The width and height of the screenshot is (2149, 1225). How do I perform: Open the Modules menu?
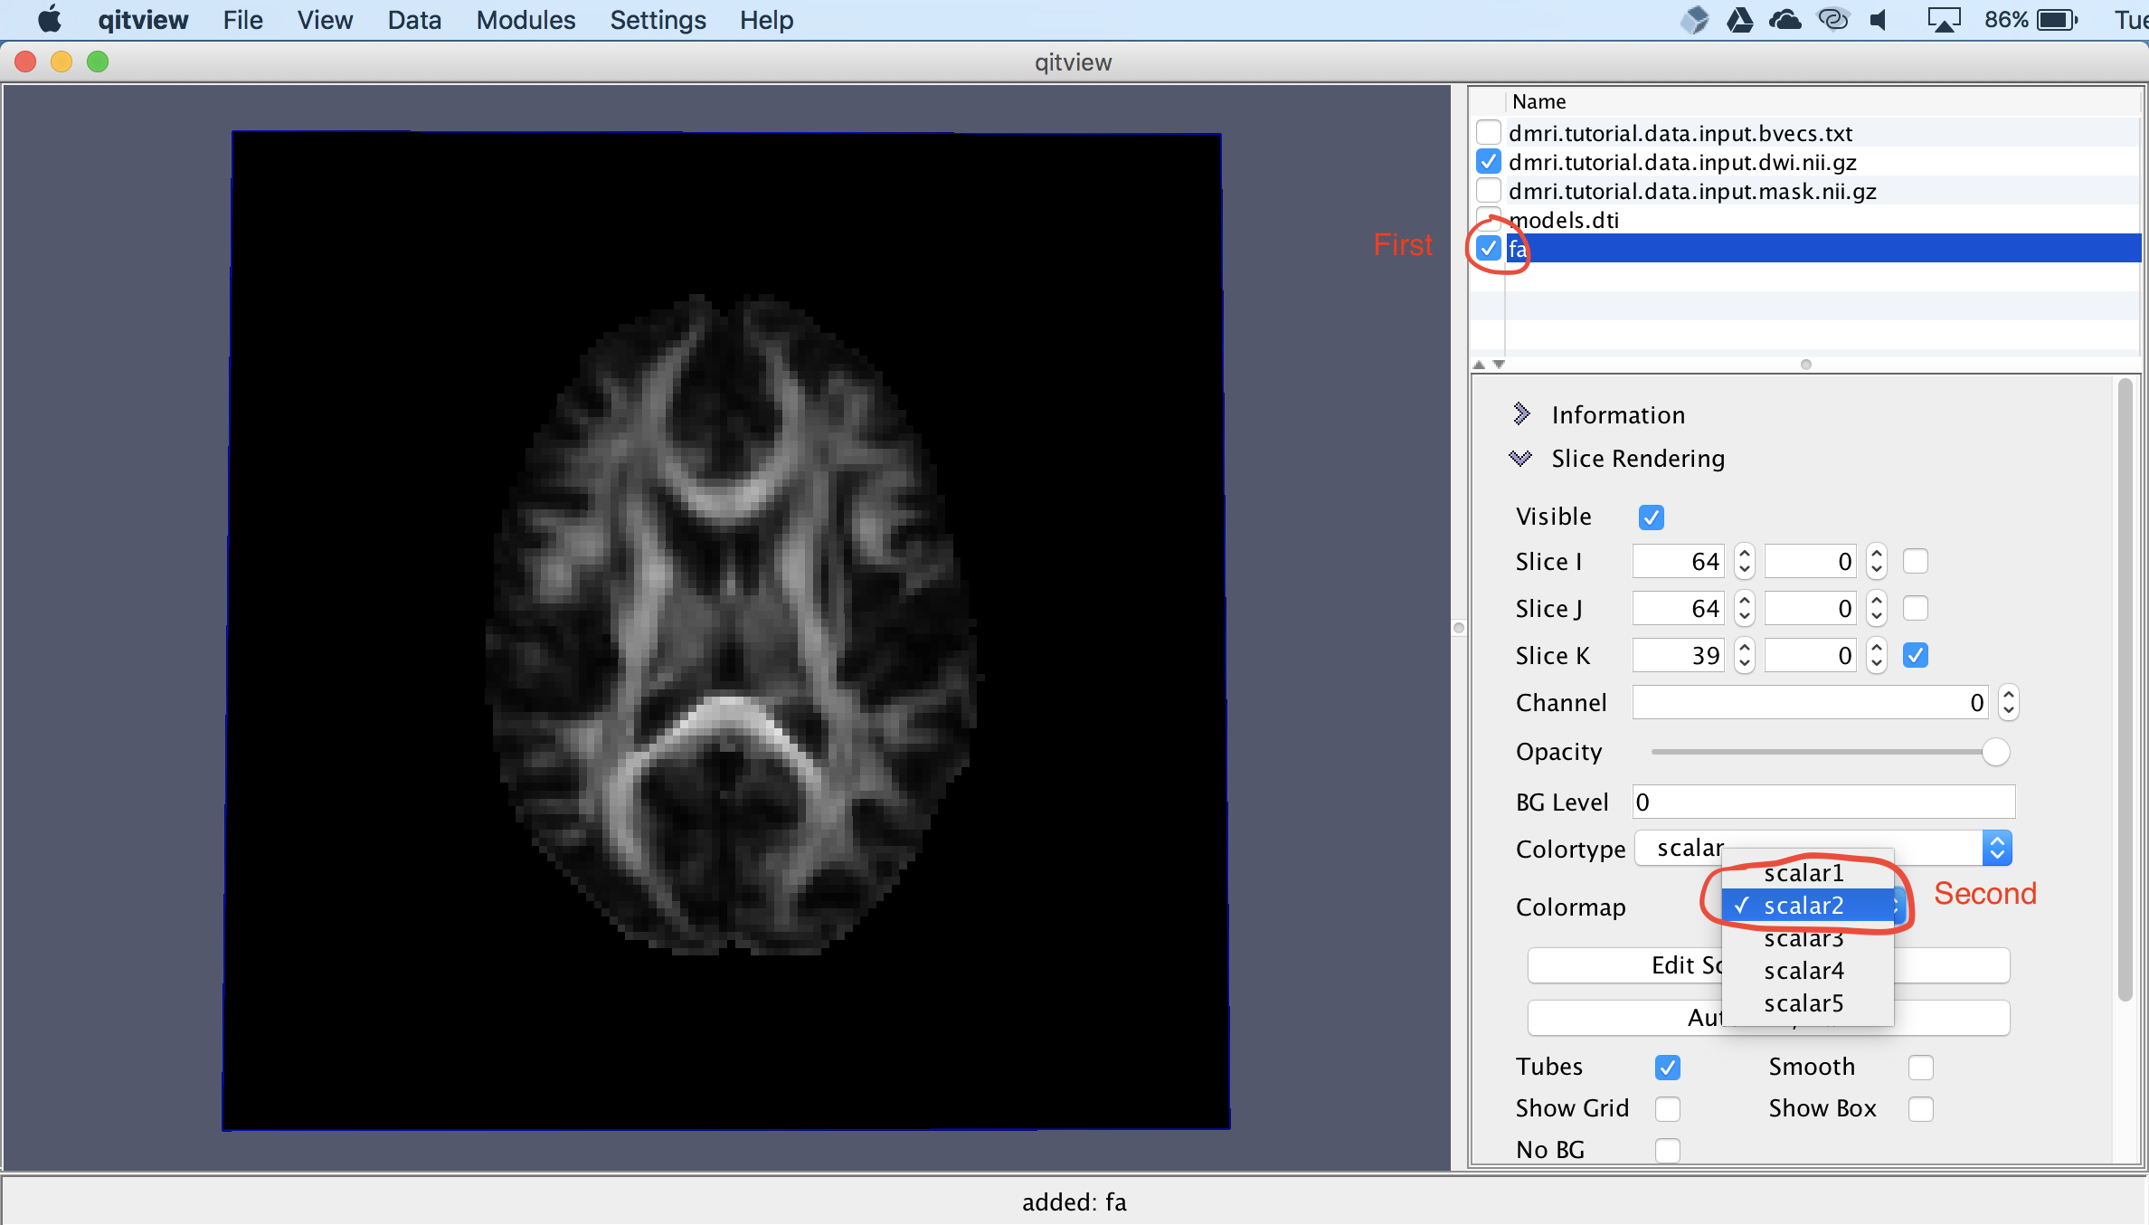point(525,20)
